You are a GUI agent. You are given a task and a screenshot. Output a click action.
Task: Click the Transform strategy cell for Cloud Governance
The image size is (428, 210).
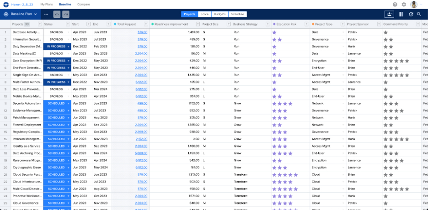[251, 203]
